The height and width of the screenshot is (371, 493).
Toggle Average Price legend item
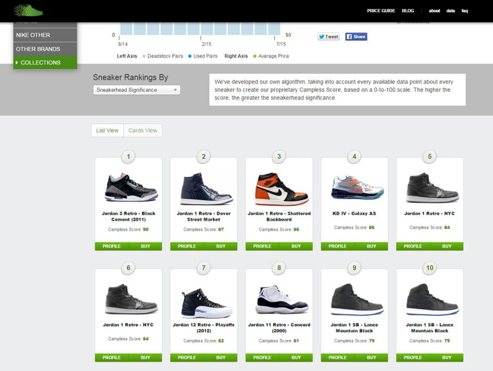coord(271,56)
